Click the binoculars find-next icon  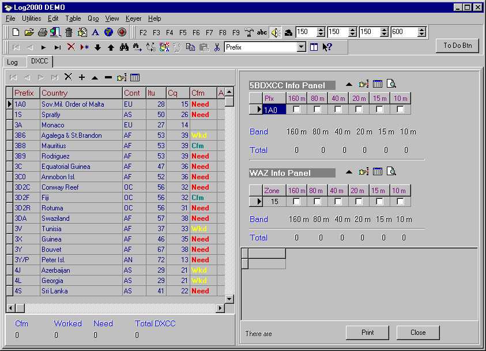click(137, 47)
